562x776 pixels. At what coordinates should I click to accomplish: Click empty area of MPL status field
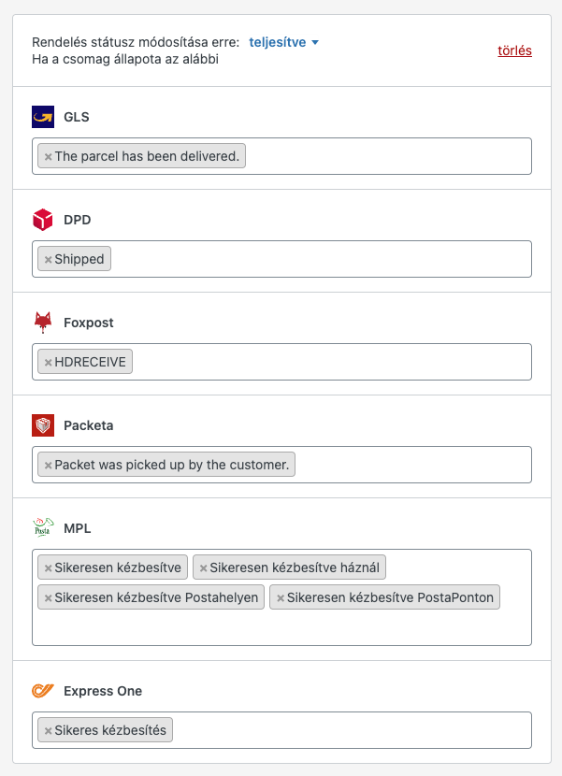point(281,627)
